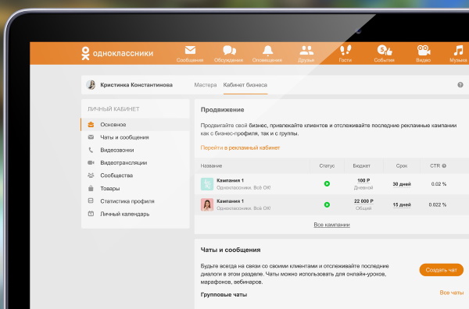Open Статистика профиля in sidebar

(x=127, y=201)
